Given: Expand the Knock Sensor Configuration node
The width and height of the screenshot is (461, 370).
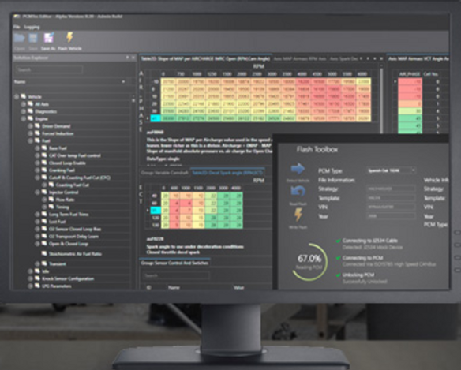Looking at the screenshot, I should click(x=30, y=278).
